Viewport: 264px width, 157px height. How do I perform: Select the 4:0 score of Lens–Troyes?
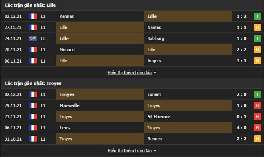[x=241, y=128]
